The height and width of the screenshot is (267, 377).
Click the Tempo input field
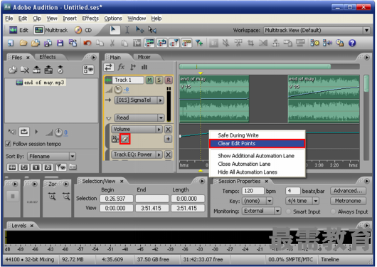click(253, 191)
